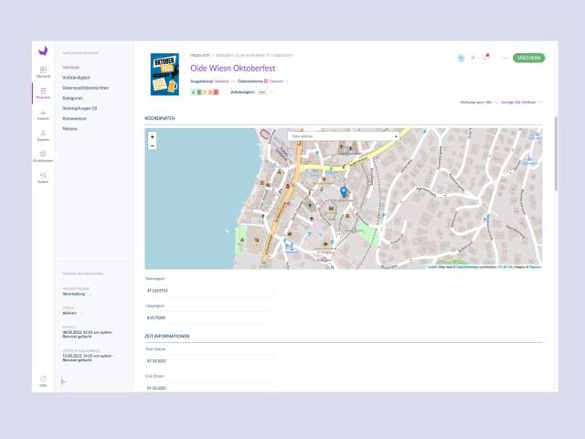This screenshot has height=439, width=585.
Task: Open the Kategorien section
Action: click(73, 98)
